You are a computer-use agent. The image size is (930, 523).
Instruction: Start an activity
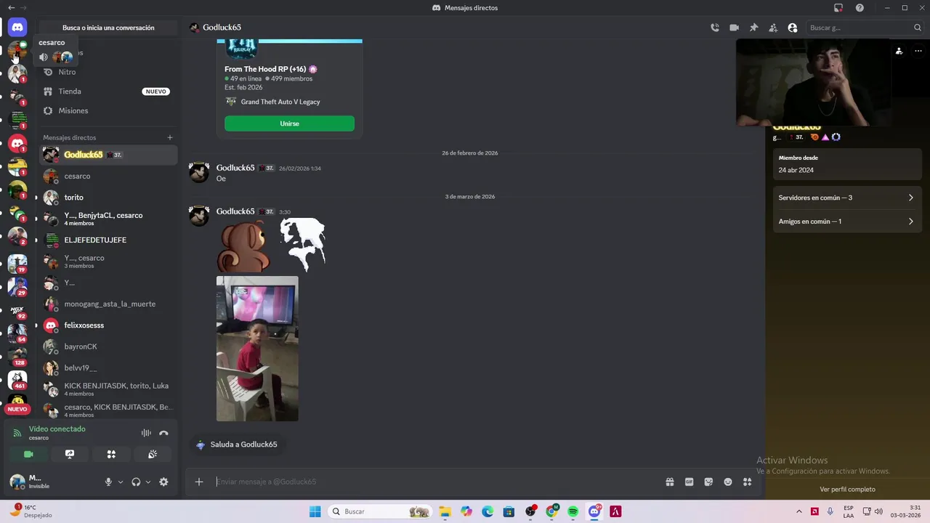coord(111,454)
